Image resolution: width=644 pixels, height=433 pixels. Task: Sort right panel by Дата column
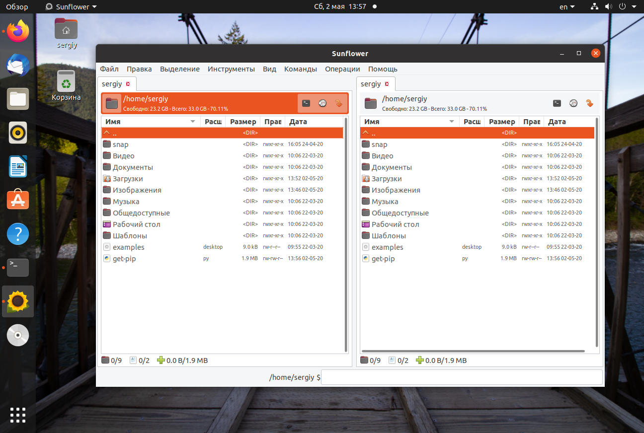569,122
